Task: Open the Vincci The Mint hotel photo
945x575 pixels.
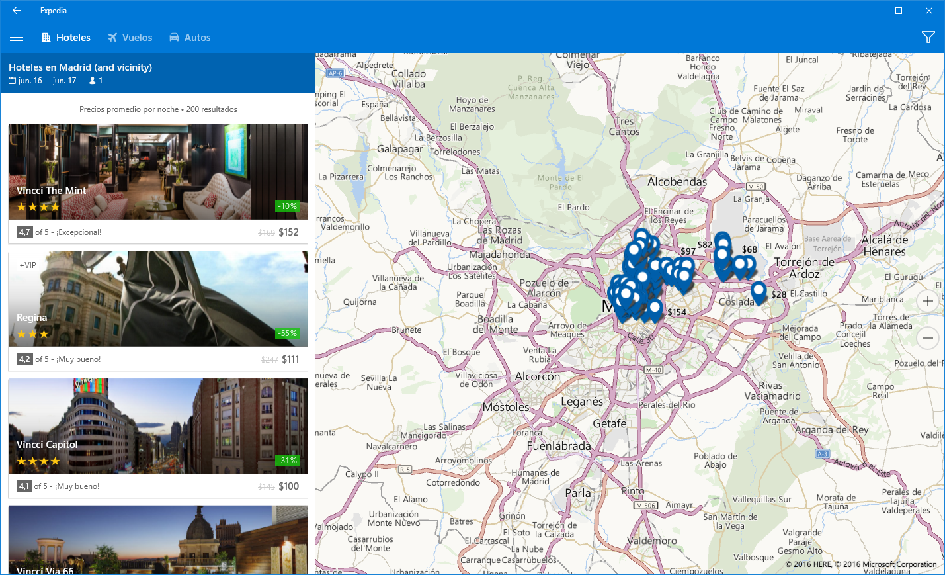Action: coord(157,171)
